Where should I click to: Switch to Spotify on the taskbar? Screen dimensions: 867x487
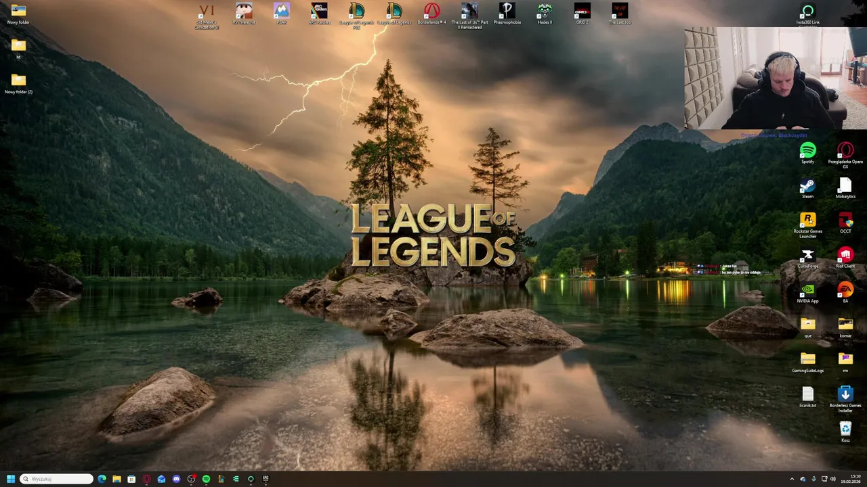coord(206,479)
